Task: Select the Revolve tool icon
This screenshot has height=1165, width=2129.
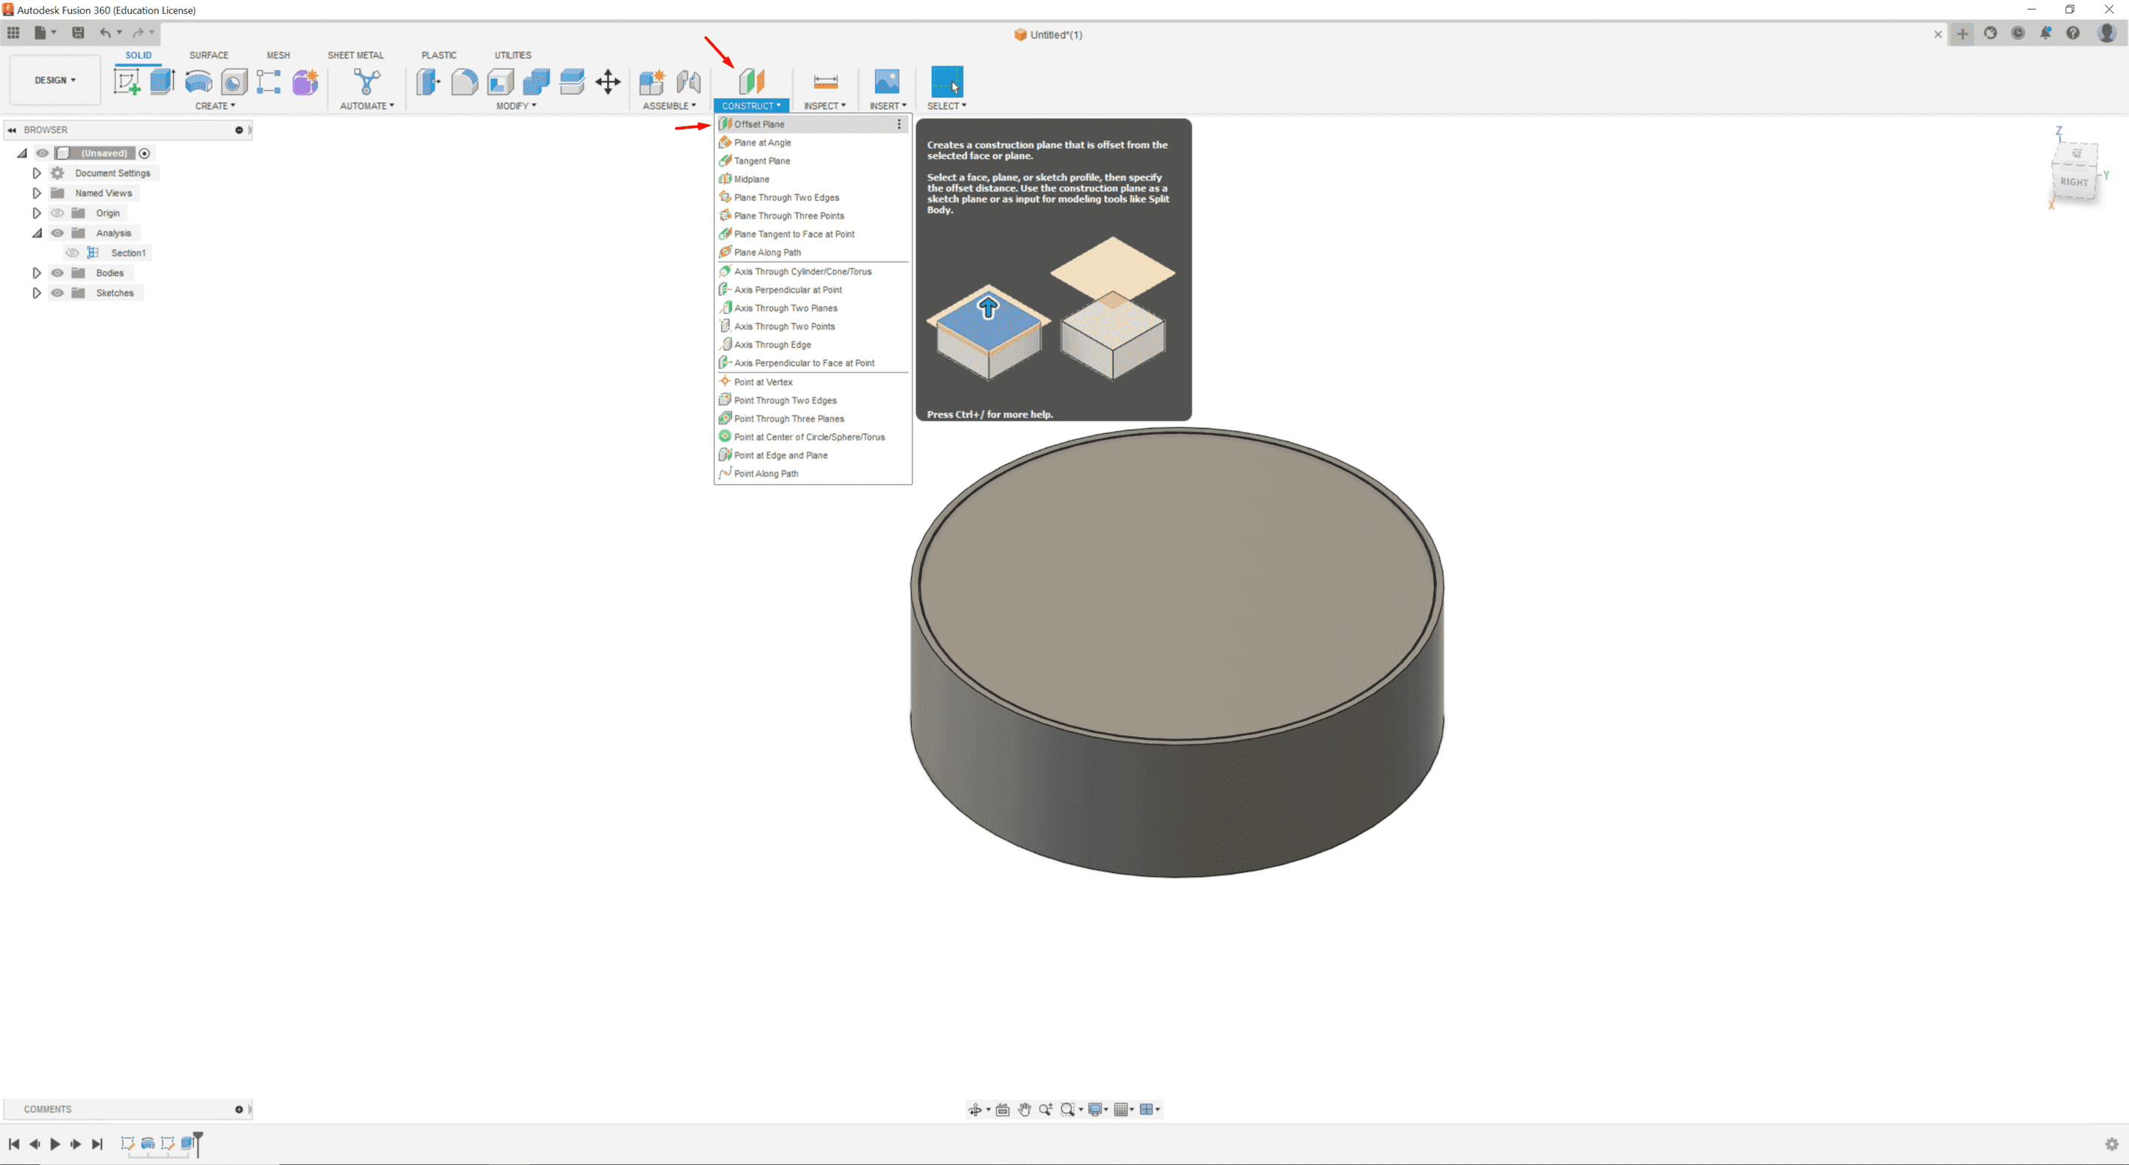Action: [198, 81]
